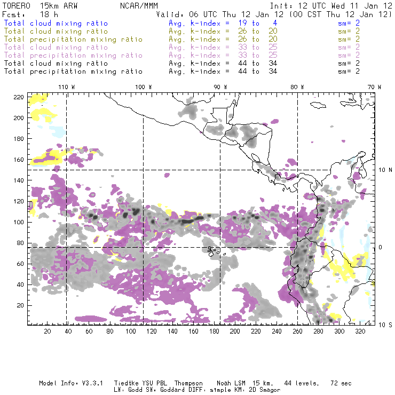Select pink "Total cloud mixing ratio" legend line

point(56,48)
